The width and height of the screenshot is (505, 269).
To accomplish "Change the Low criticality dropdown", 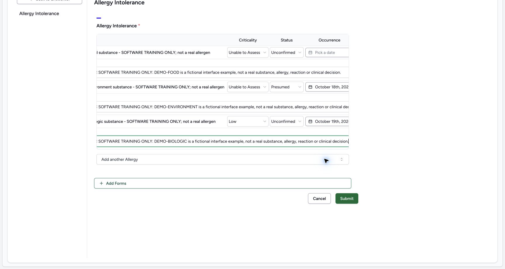I will coord(248,122).
